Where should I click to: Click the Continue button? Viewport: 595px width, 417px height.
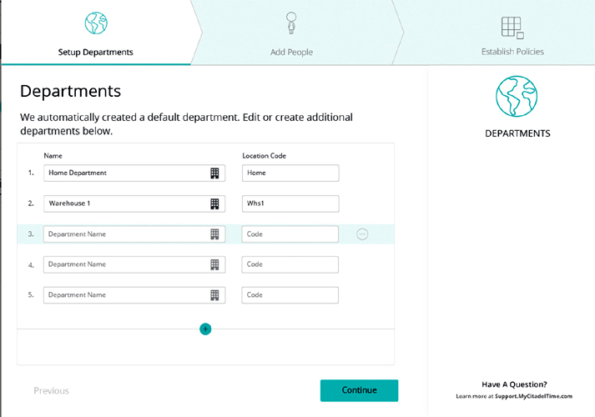point(360,390)
